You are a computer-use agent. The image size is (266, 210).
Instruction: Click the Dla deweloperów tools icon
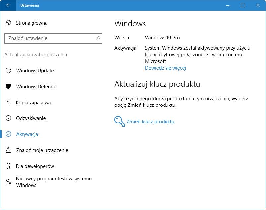8,166
